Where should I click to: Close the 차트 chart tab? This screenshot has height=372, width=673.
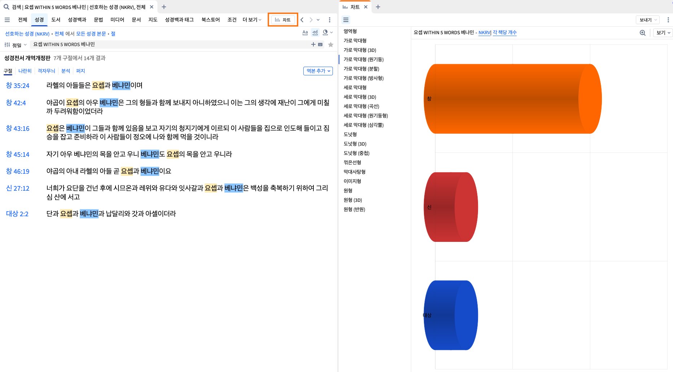click(366, 7)
